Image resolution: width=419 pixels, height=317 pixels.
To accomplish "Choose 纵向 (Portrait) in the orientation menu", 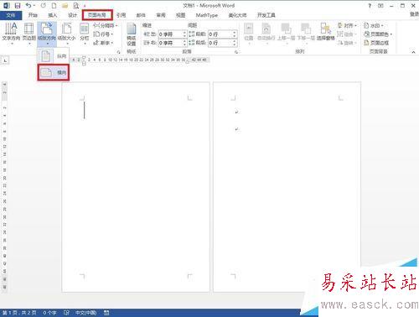I will click(54, 56).
